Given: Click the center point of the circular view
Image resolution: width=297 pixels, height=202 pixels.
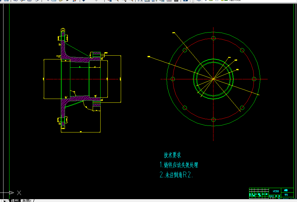Looking at the screenshot, I should (213, 79).
